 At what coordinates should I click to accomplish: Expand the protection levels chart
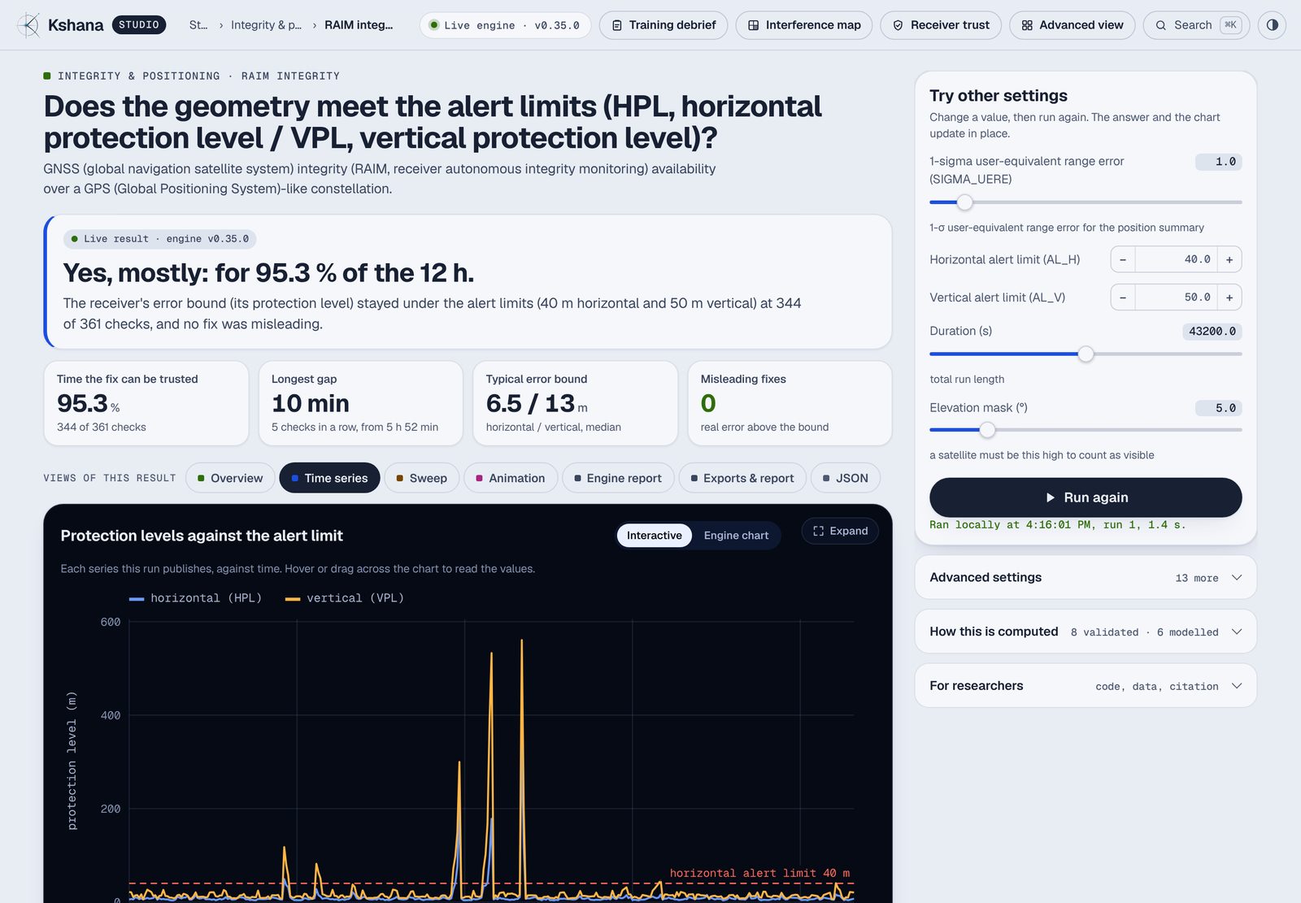click(x=840, y=531)
